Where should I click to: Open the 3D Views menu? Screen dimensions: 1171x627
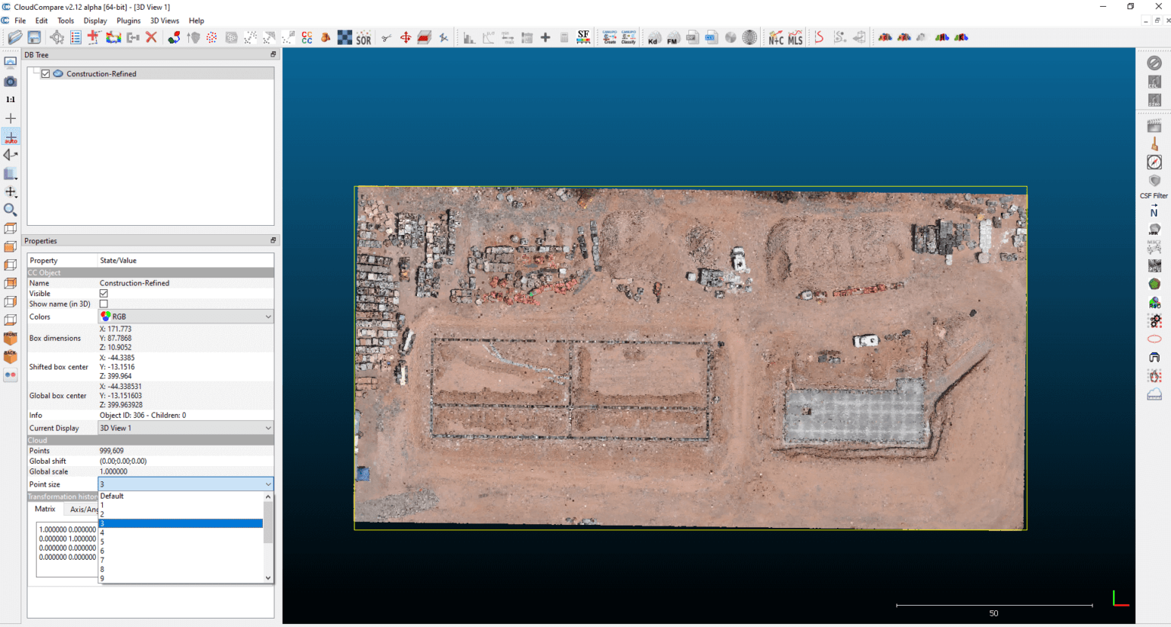click(165, 21)
